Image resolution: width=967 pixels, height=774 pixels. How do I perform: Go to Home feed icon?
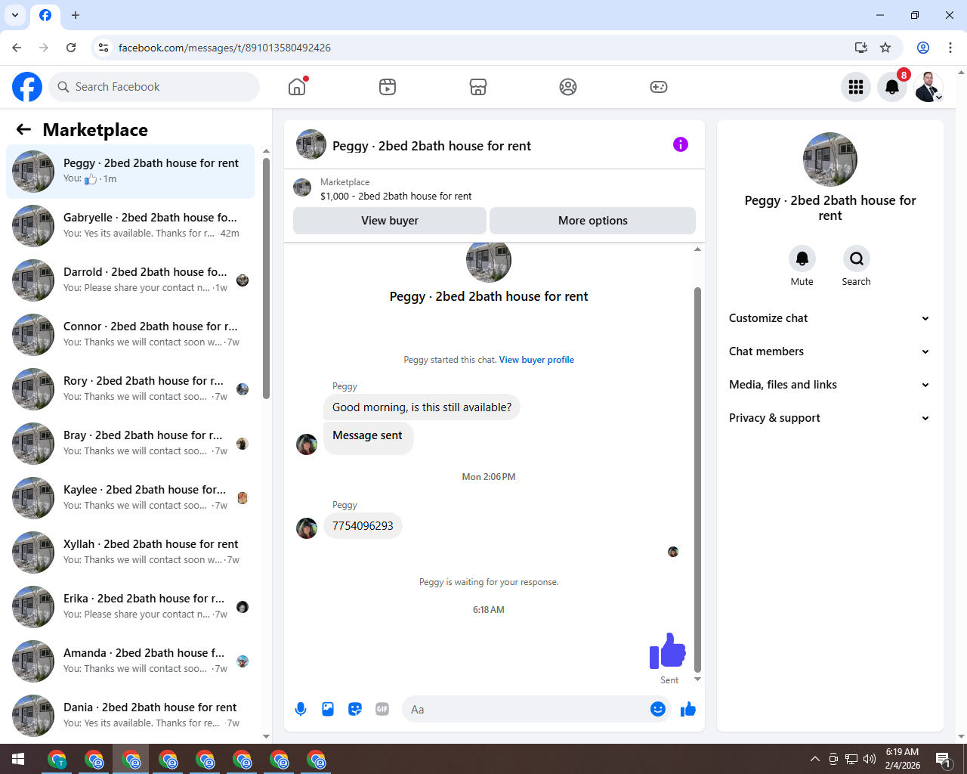297,87
